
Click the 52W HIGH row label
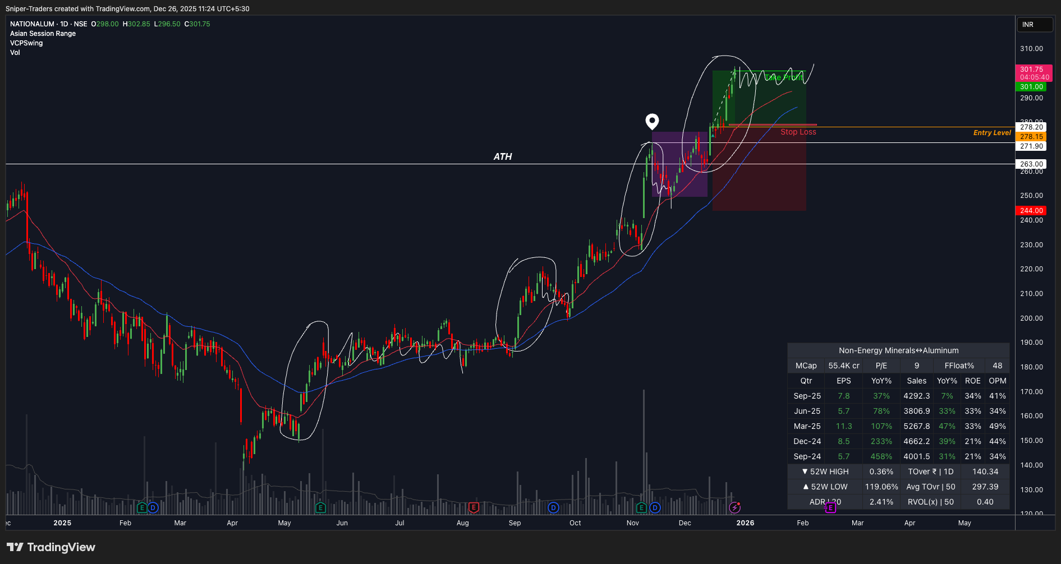pos(825,471)
